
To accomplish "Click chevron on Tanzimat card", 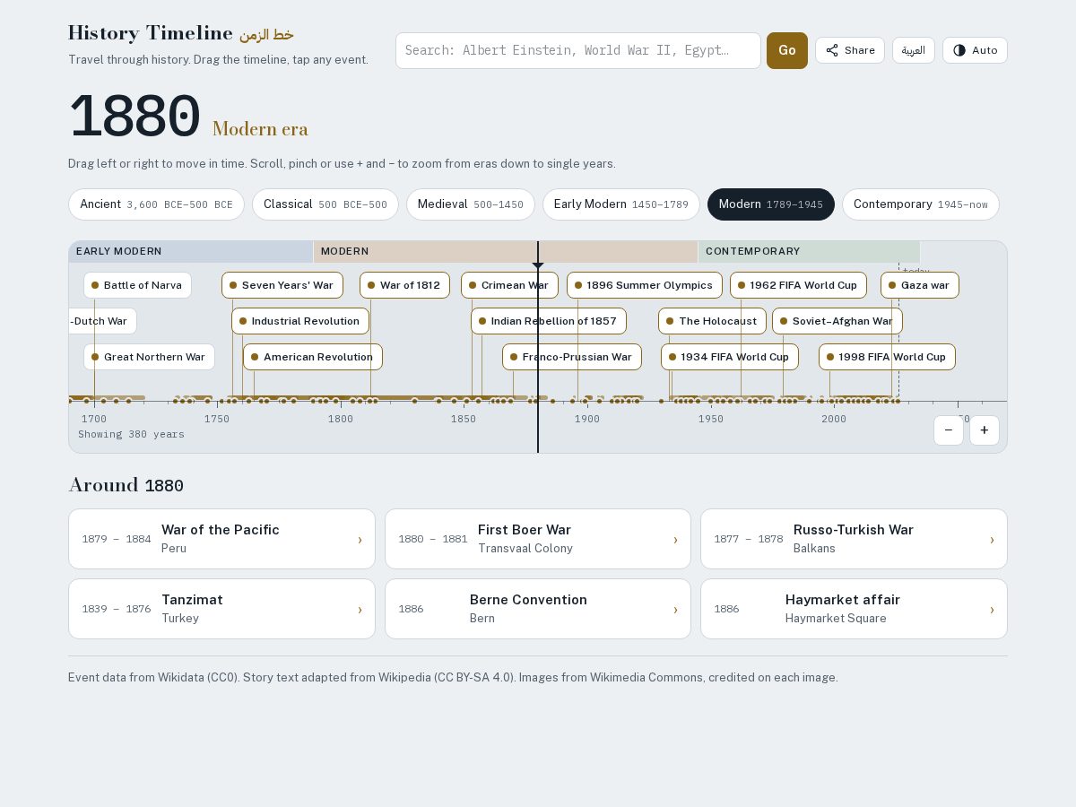I will (x=360, y=609).
